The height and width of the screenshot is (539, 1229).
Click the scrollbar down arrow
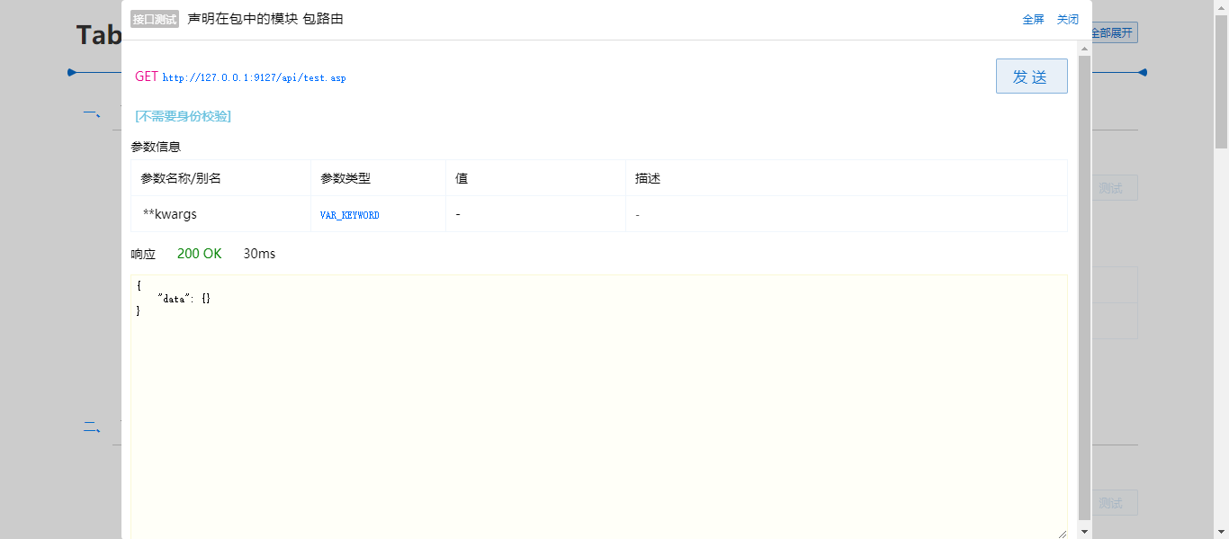1084,531
